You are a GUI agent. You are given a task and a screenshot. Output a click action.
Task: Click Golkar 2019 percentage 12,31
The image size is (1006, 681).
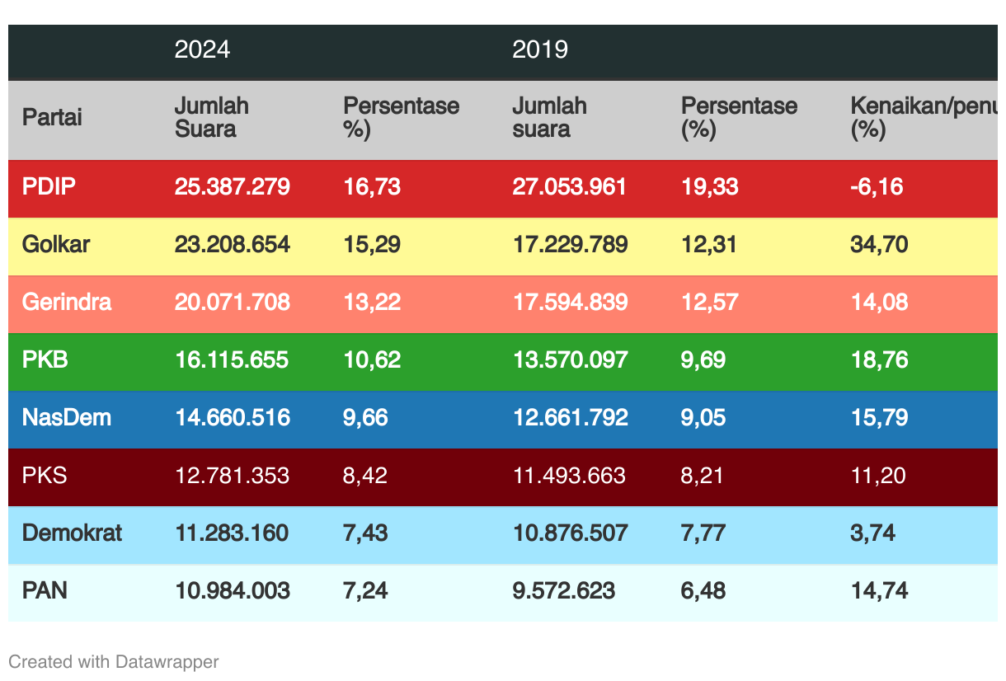[x=709, y=244]
